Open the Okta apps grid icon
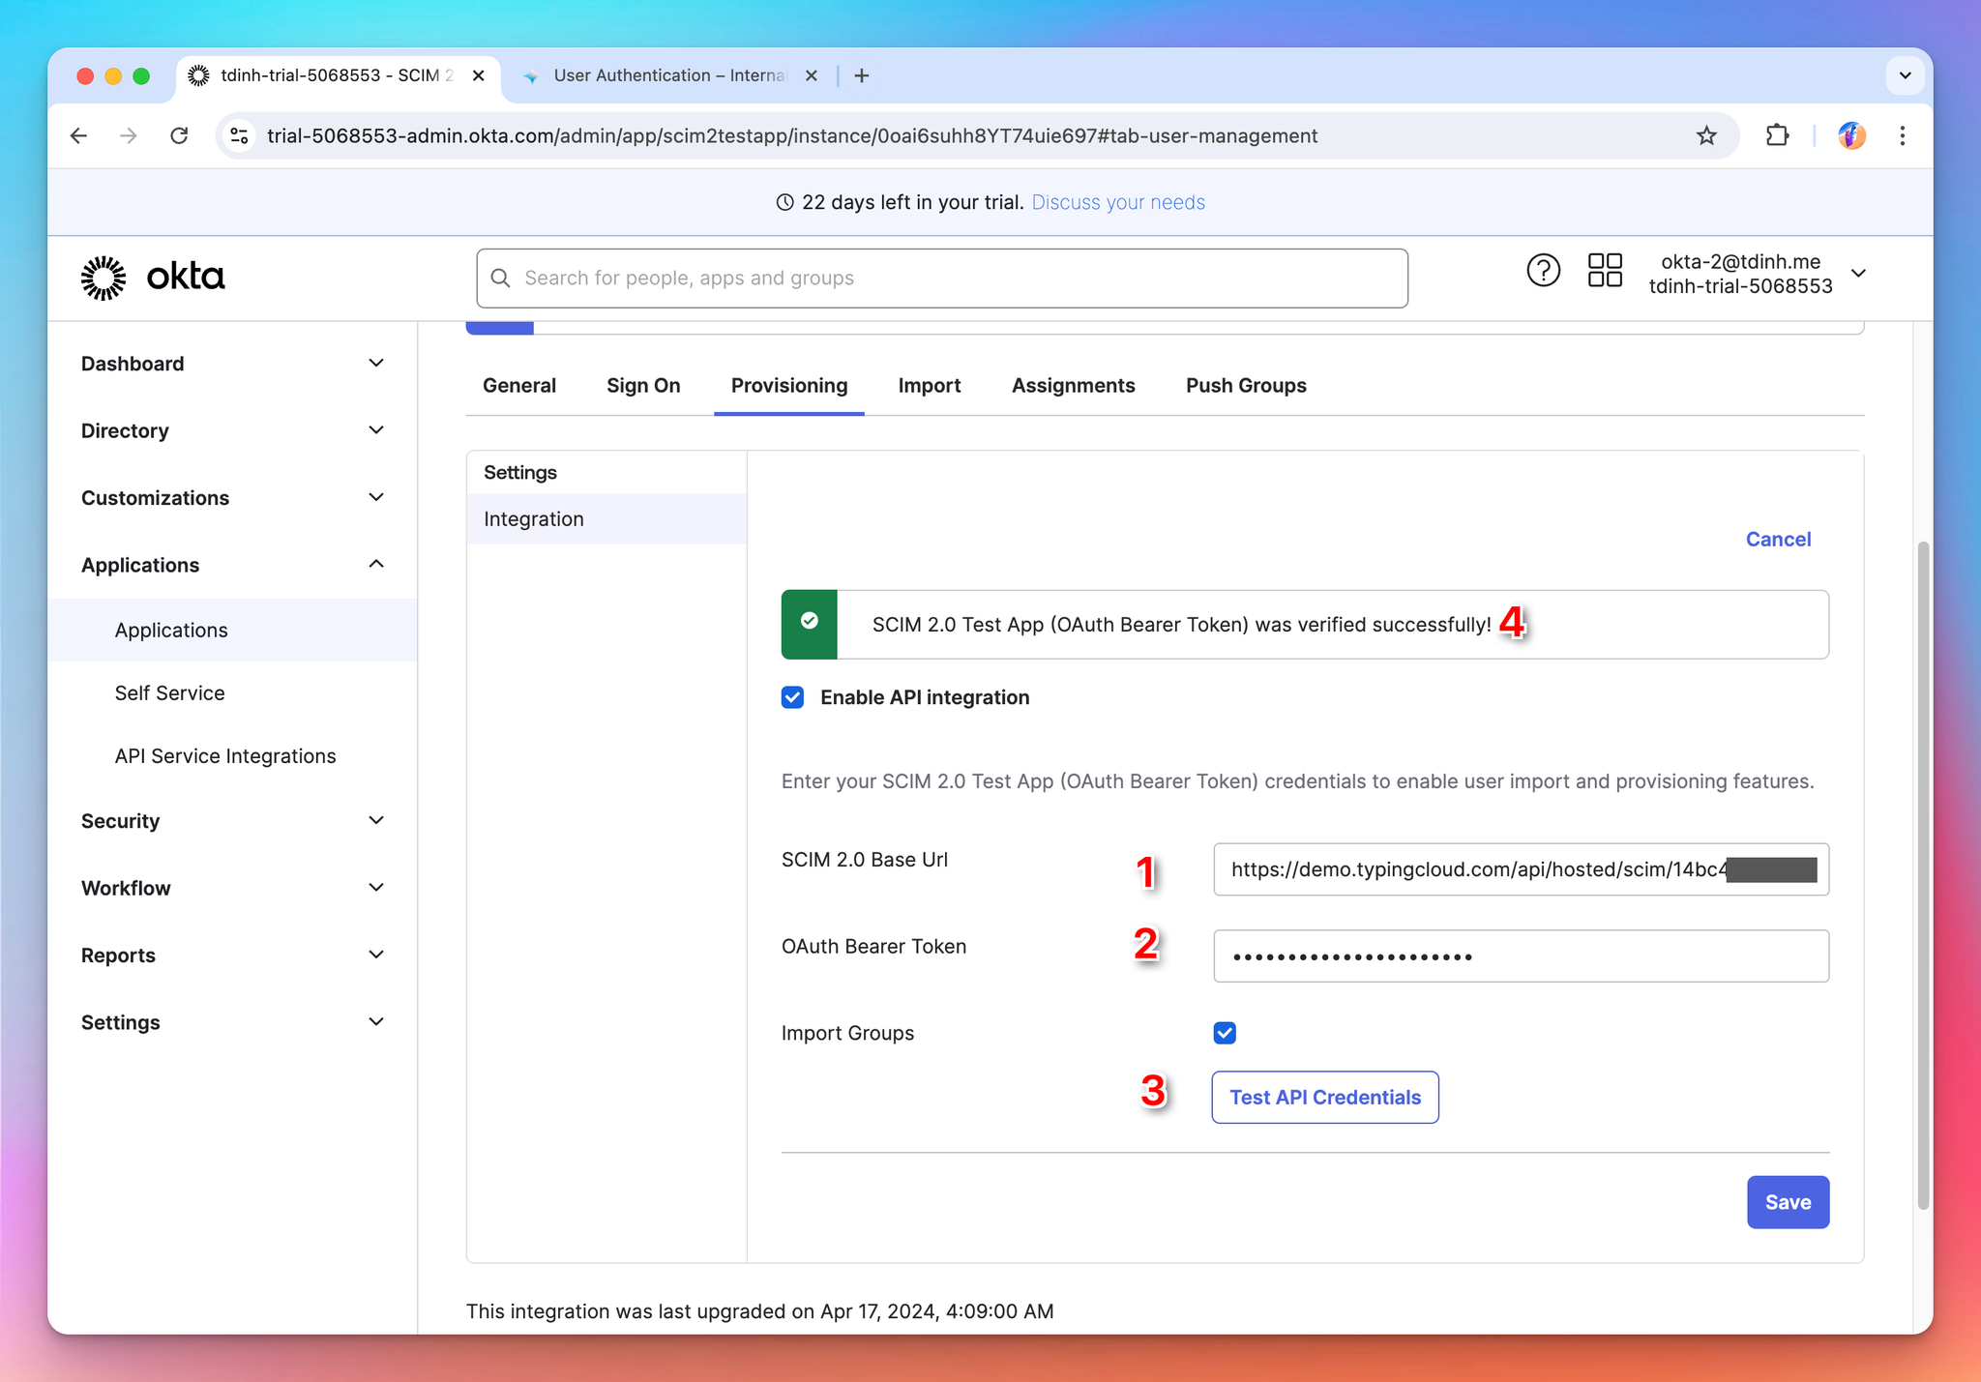 point(1605,271)
